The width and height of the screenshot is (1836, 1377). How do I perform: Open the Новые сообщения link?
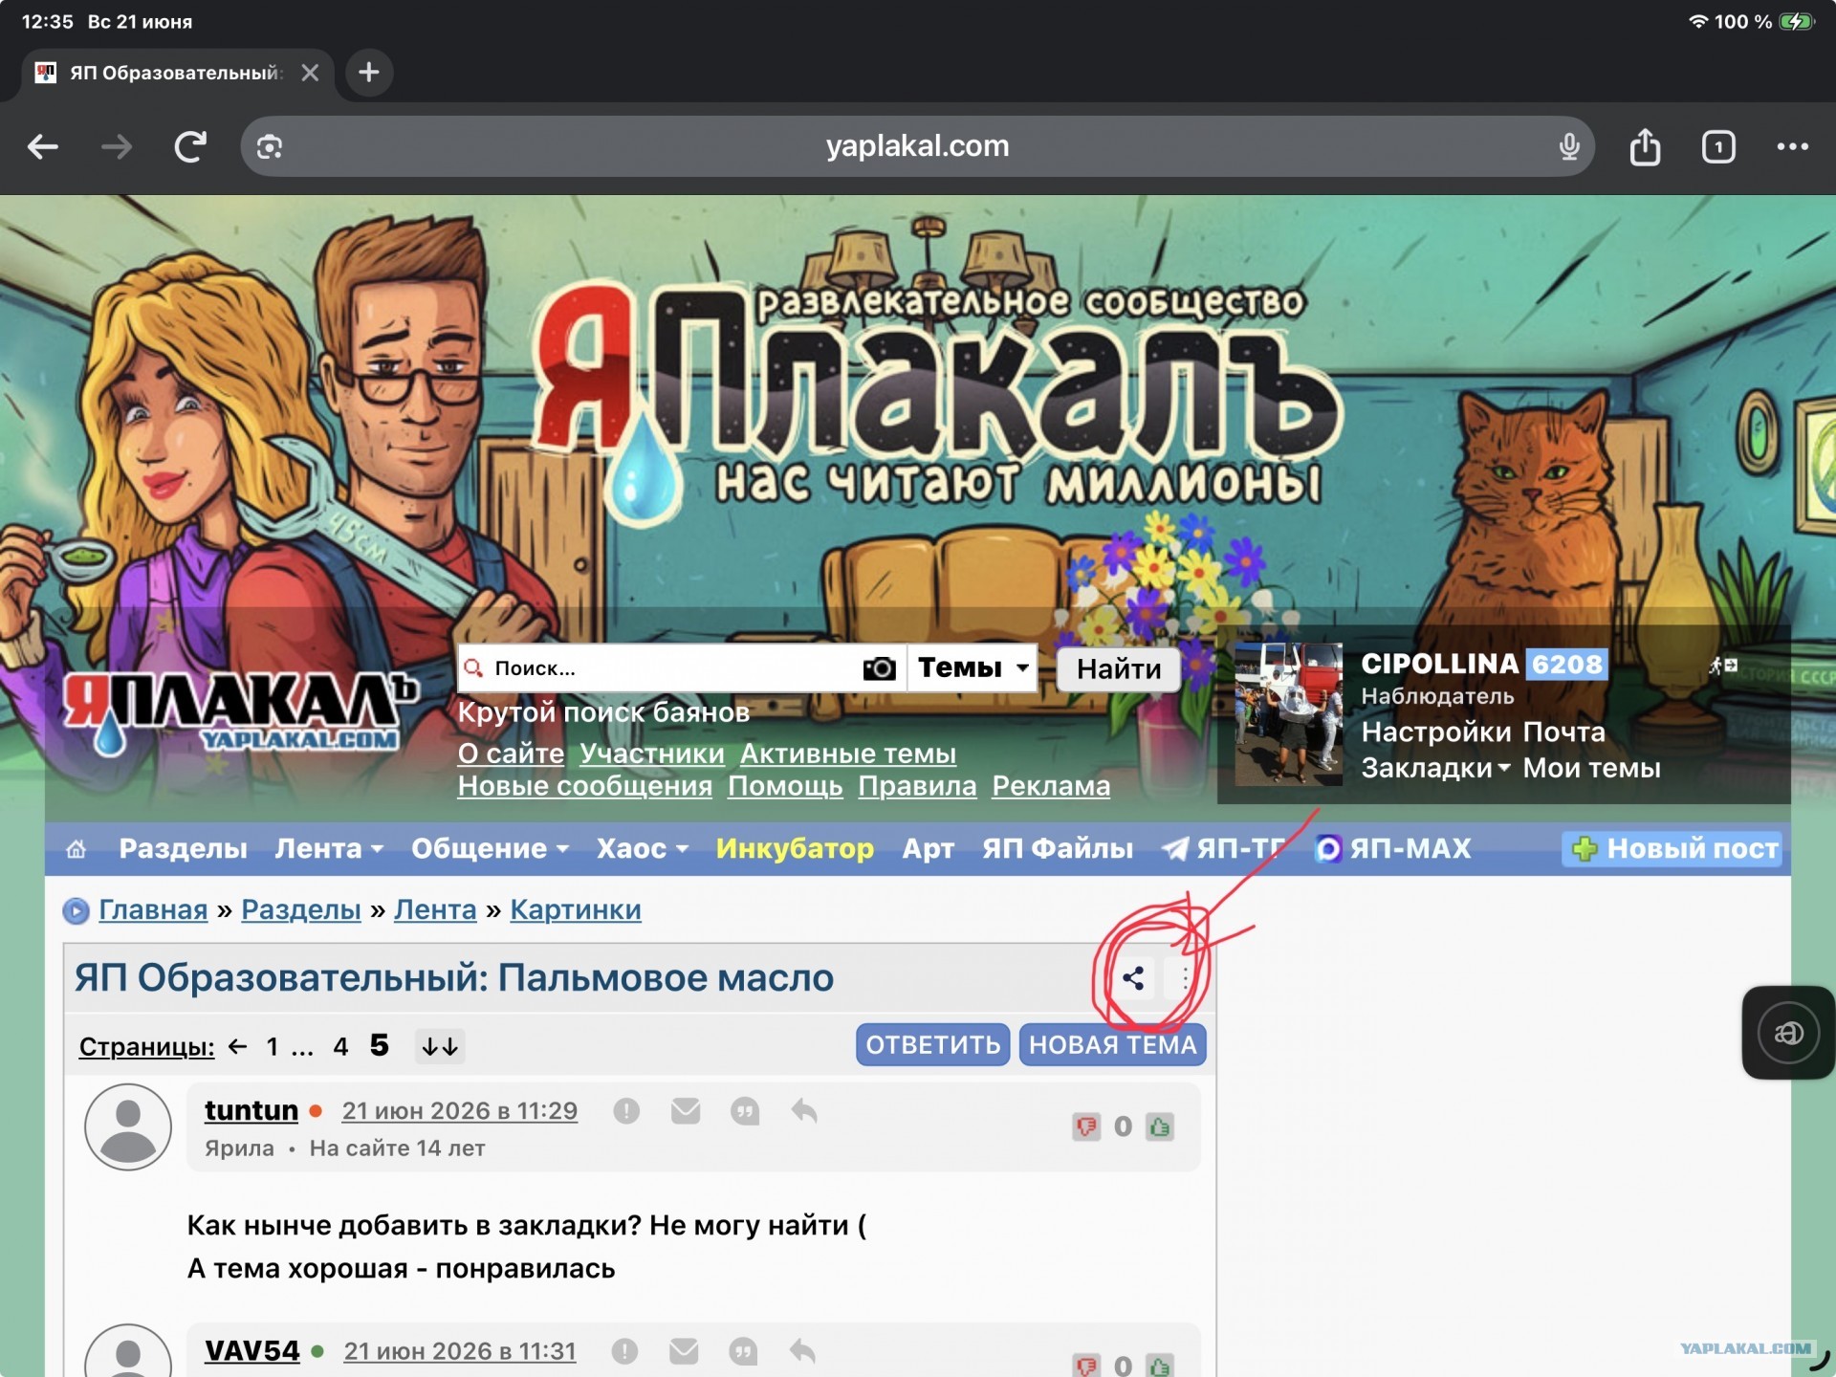585,786
